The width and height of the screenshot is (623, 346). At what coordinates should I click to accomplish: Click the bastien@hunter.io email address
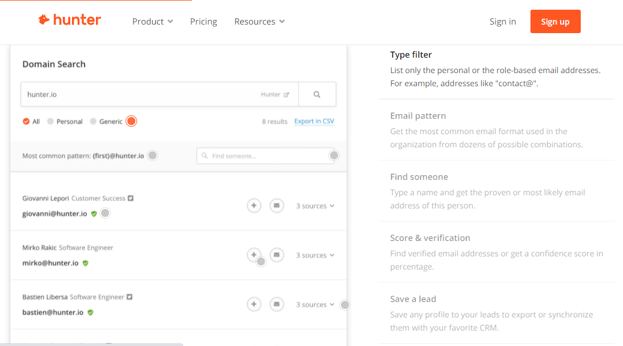(x=53, y=312)
